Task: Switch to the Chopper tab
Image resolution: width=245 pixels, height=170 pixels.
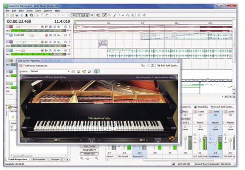Action: [55, 159]
